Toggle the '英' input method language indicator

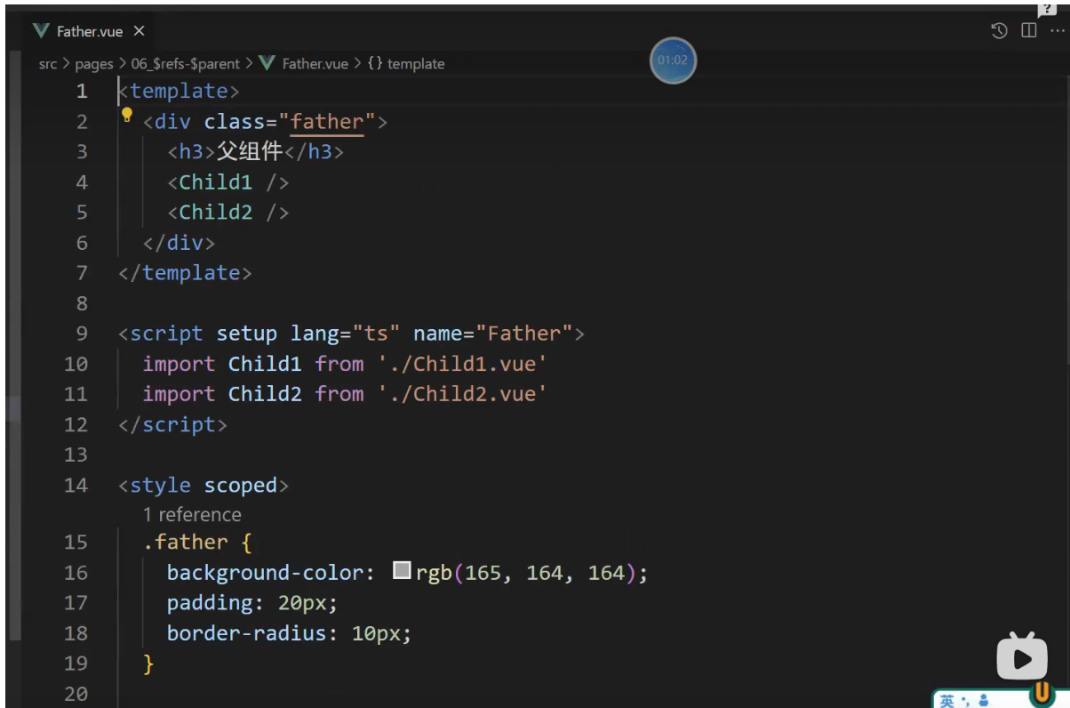(947, 701)
